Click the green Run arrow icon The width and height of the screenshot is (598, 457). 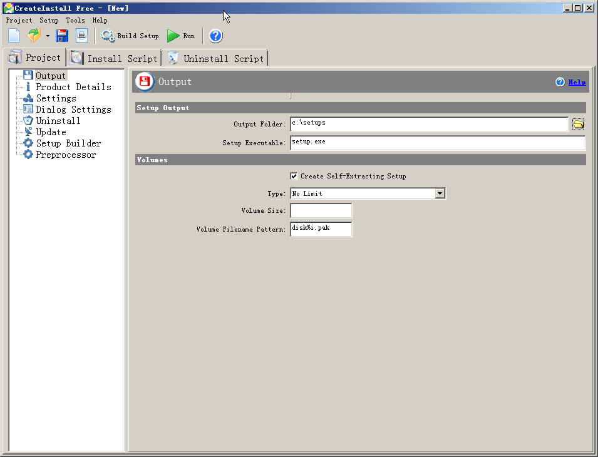(173, 36)
